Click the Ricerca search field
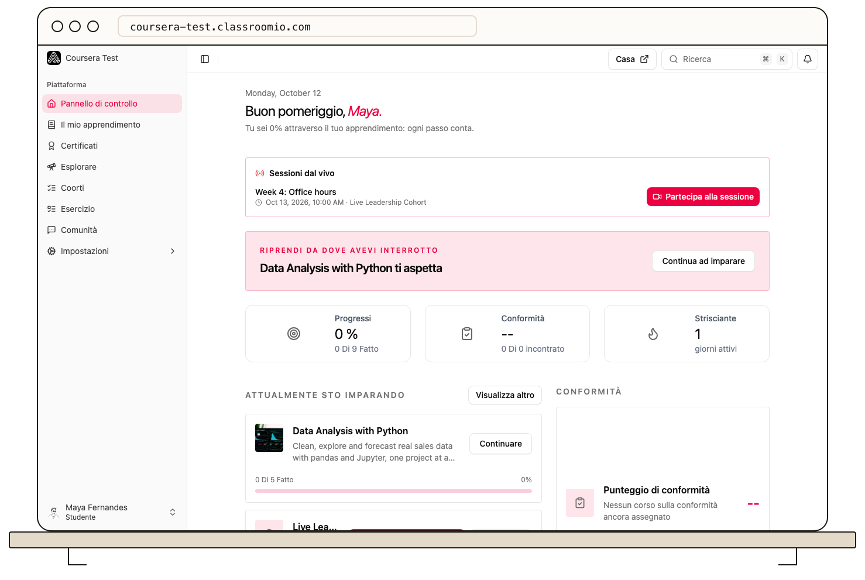Screen dimensions: 865x580 pos(727,59)
